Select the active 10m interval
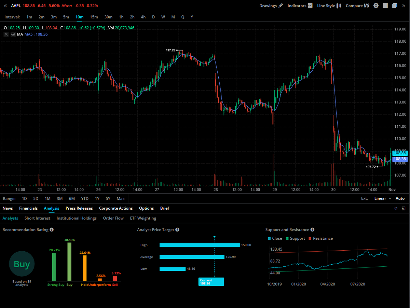 (x=80, y=17)
